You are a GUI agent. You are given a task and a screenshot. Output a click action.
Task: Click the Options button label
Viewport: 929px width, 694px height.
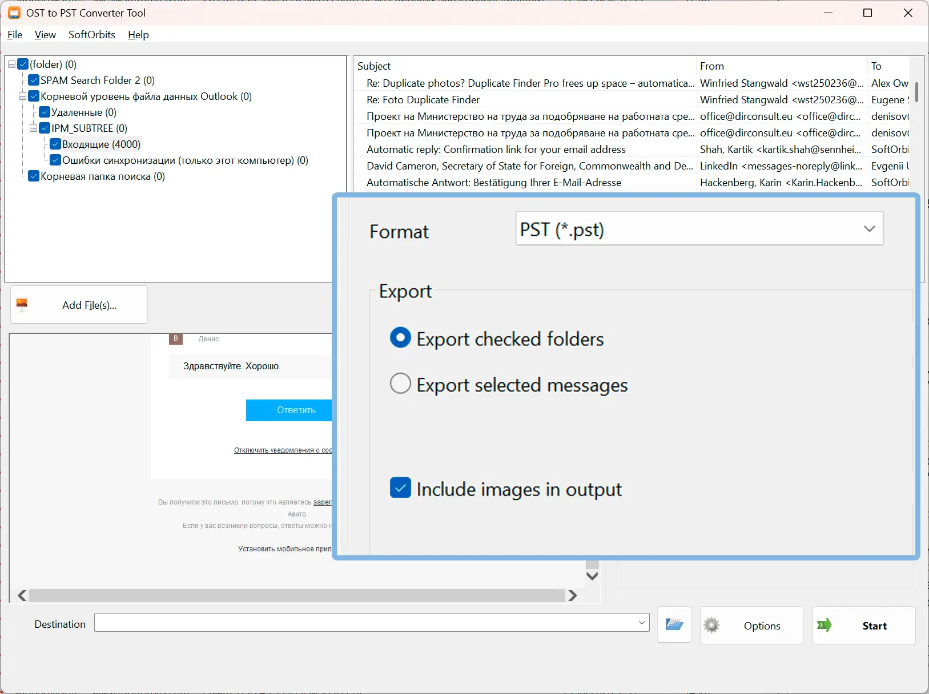click(x=762, y=626)
